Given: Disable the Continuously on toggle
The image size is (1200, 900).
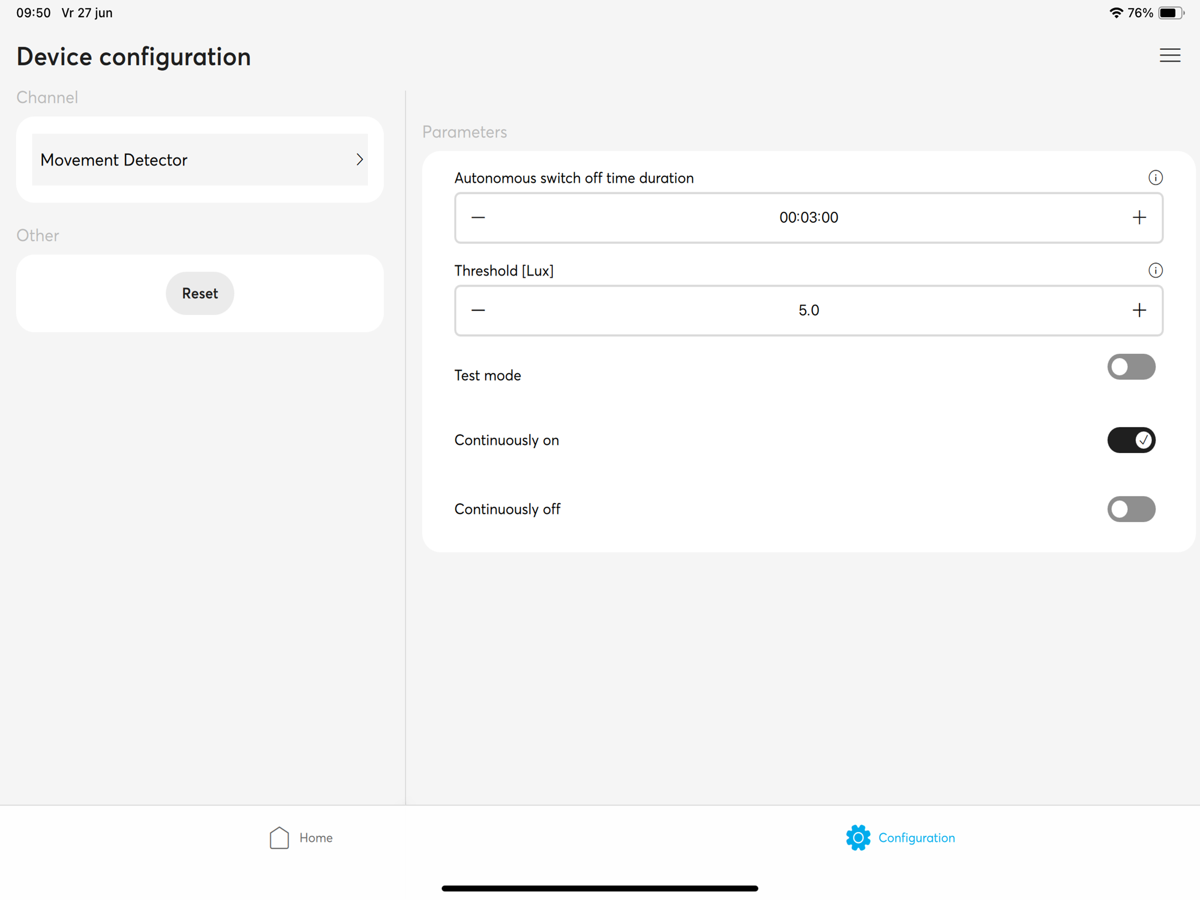Looking at the screenshot, I should [1131, 440].
